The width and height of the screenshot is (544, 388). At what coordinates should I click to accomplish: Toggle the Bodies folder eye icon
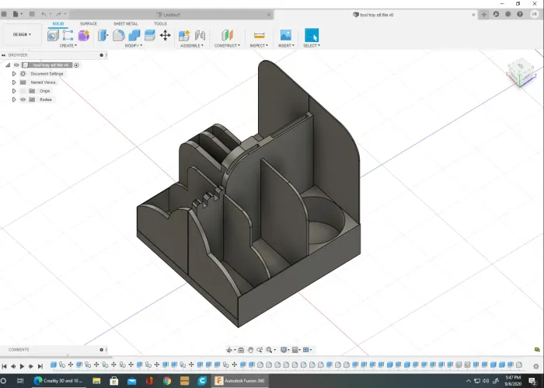click(23, 100)
